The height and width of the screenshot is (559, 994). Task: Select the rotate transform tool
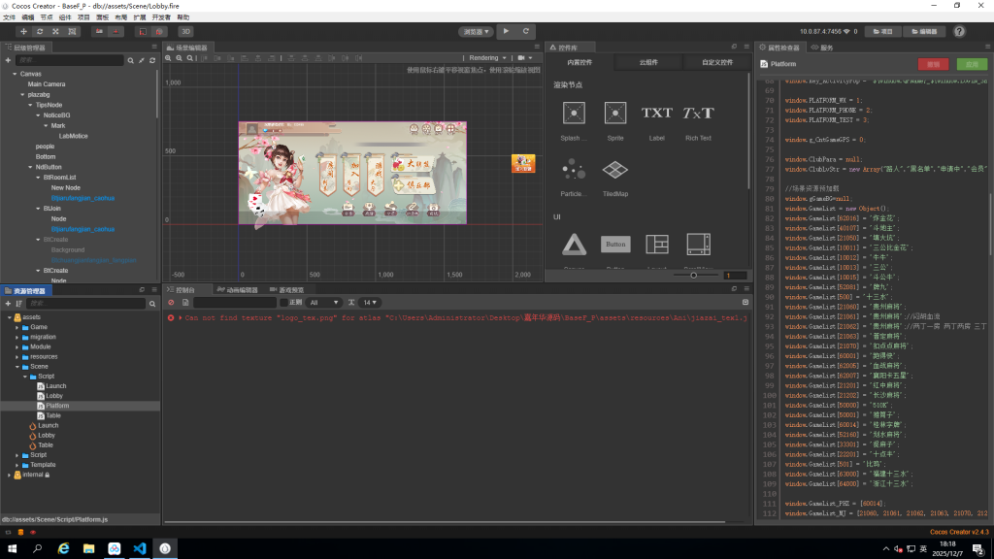pyautogui.click(x=40, y=31)
